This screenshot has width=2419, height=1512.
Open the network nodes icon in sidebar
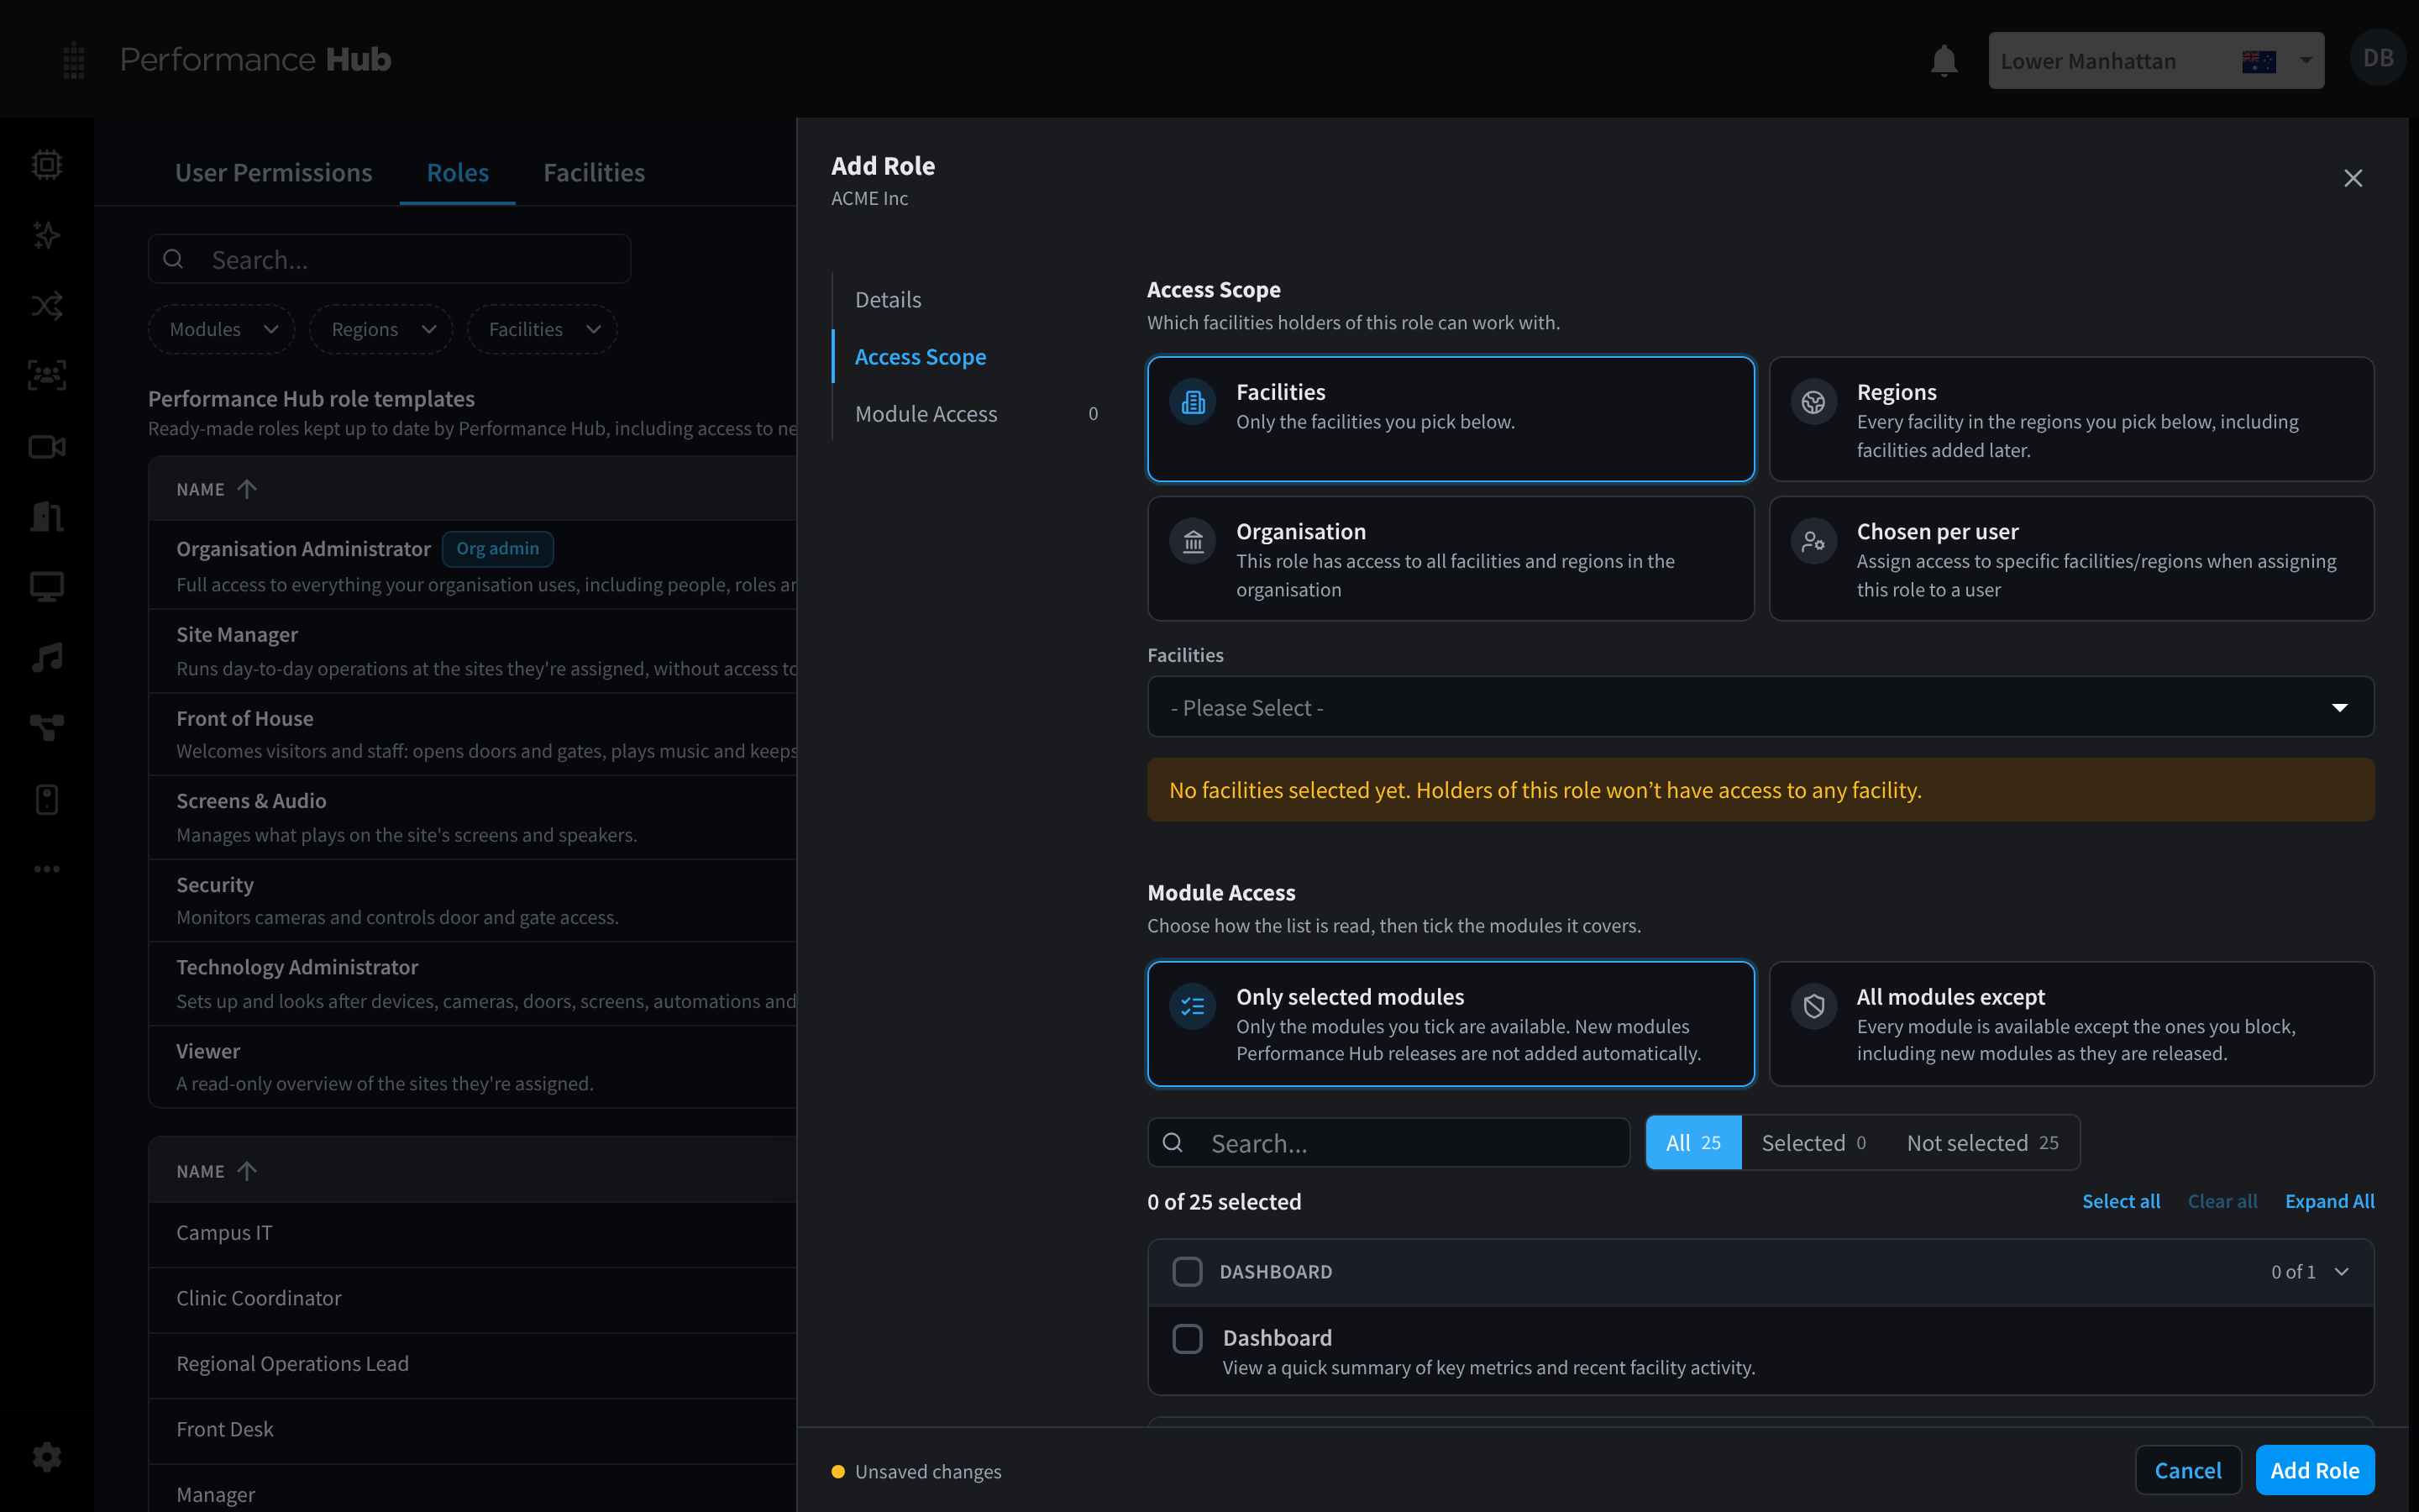click(47, 728)
